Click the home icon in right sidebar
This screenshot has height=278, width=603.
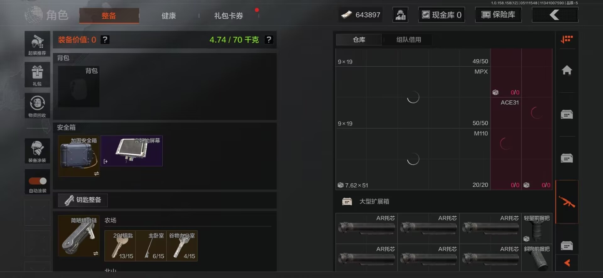click(567, 70)
